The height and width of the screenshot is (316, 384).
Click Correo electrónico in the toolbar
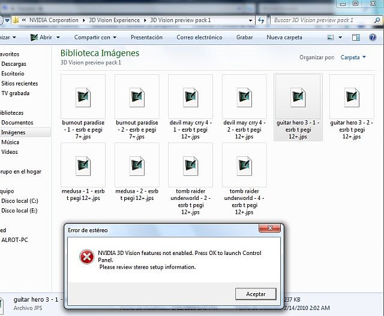tap(199, 37)
